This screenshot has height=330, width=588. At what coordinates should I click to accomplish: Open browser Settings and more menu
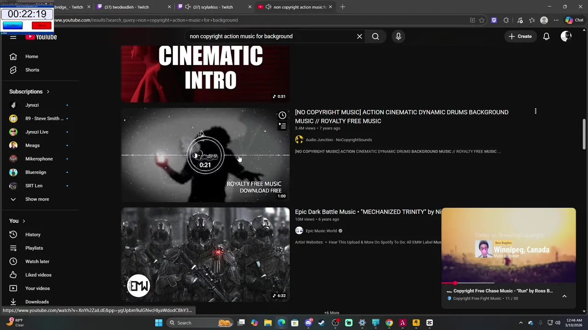click(x=556, y=20)
